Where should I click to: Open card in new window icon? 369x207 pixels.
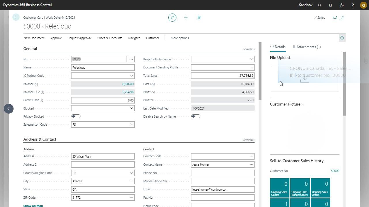335,18
